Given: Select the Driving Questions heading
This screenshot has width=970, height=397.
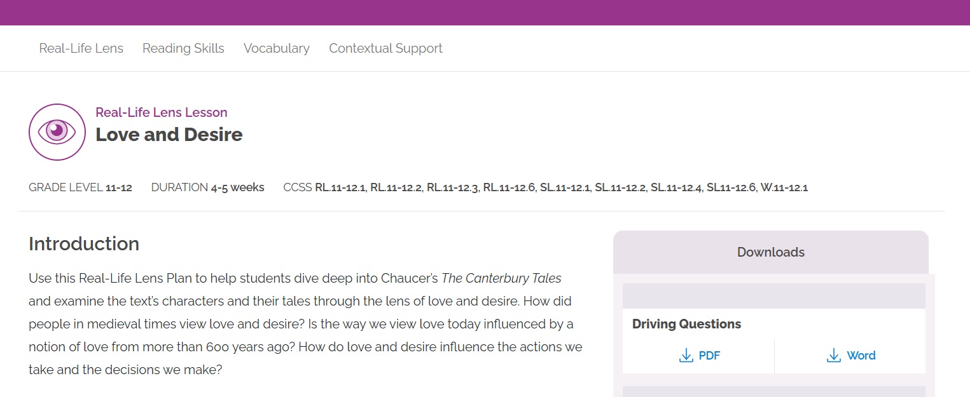Looking at the screenshot, I should tap(686, 324).
